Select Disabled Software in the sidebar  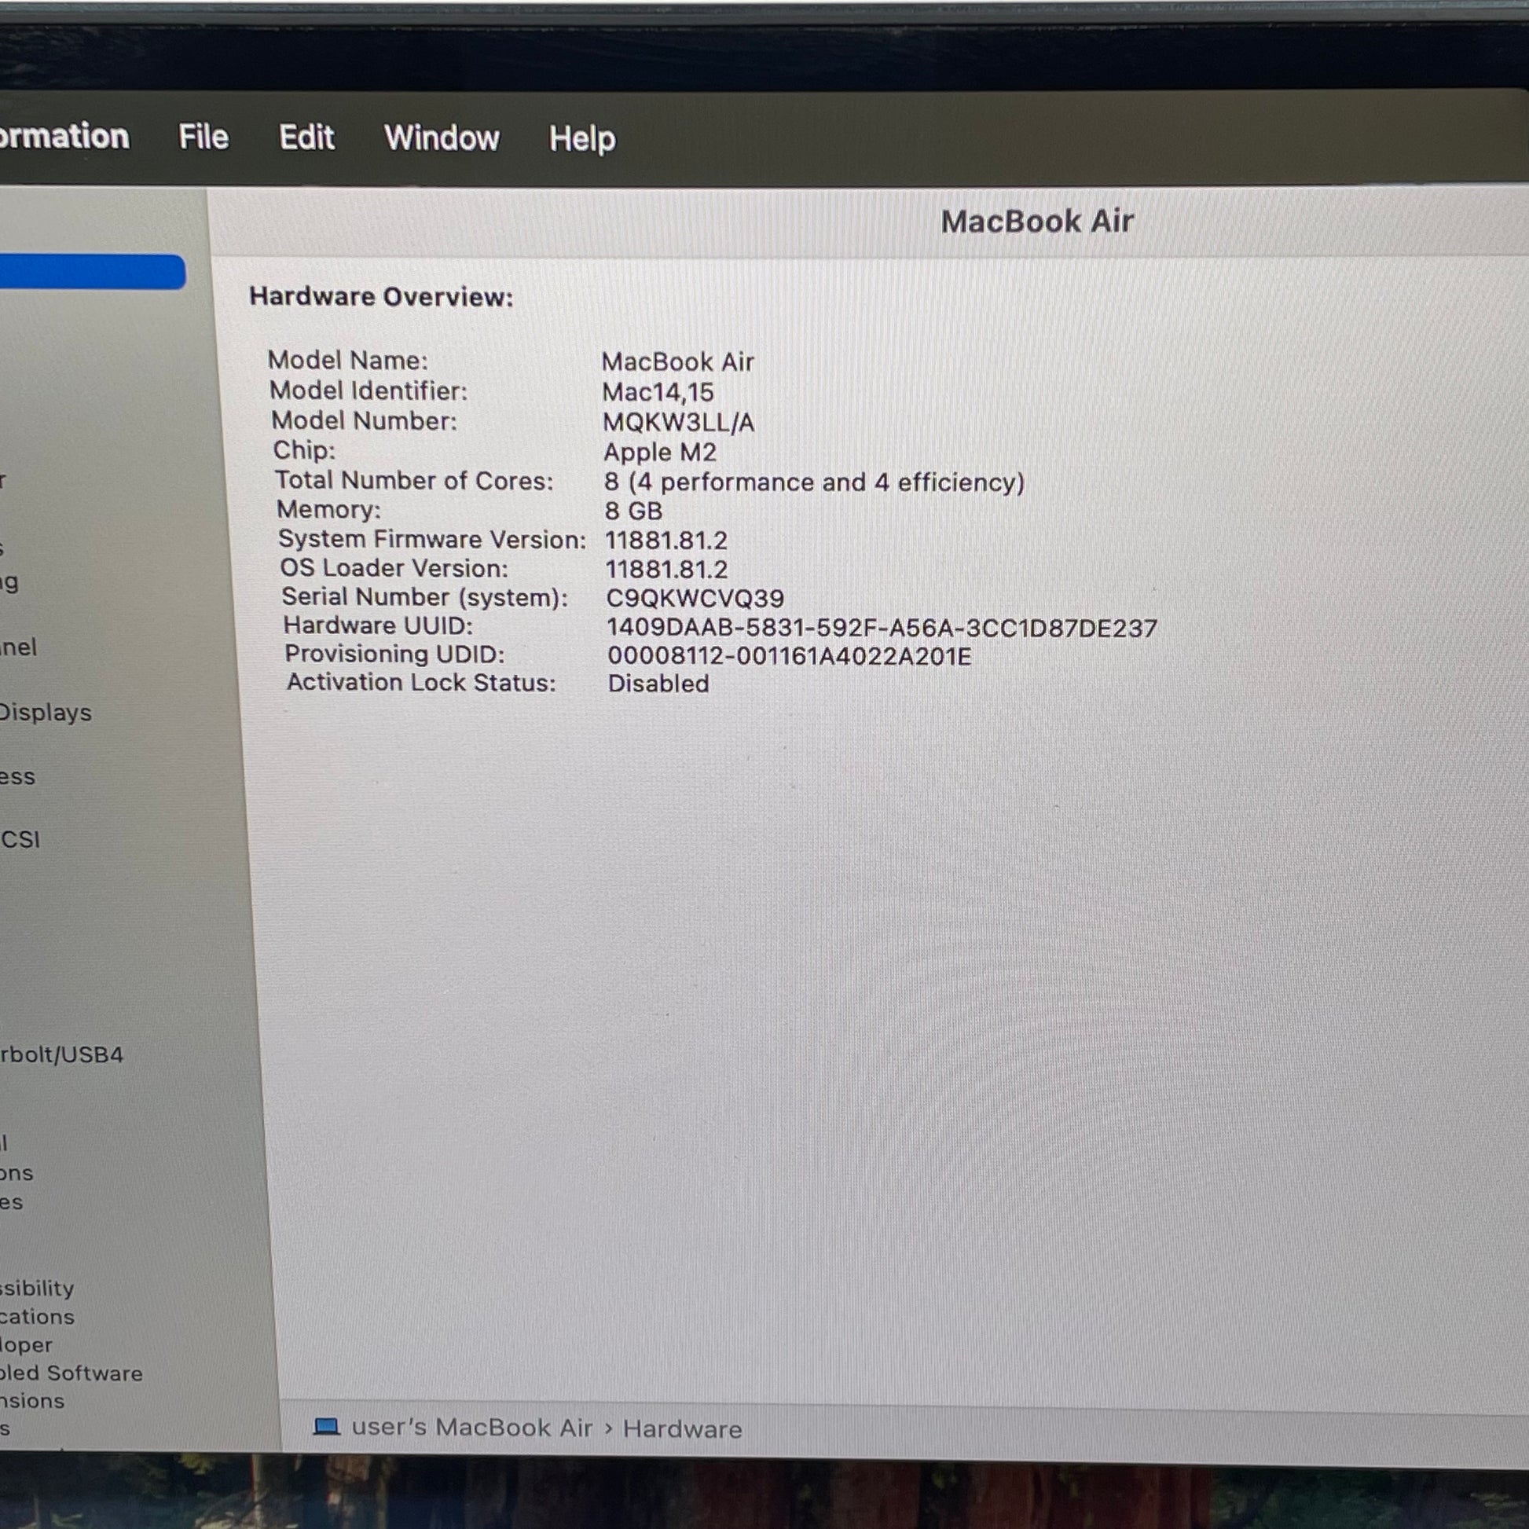[x=71, y=1373]
